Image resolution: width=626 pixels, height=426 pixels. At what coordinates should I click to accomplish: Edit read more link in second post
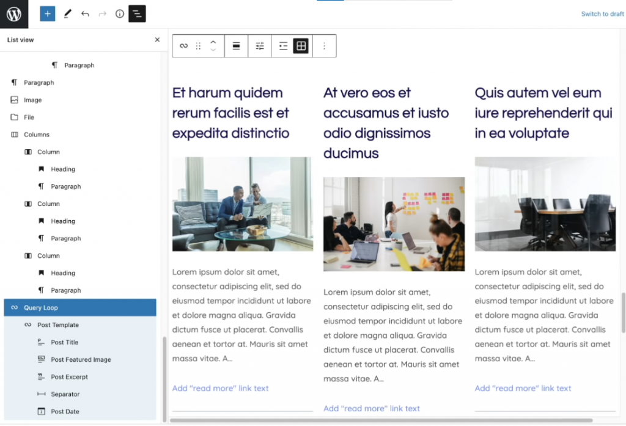tap(372, 408)
